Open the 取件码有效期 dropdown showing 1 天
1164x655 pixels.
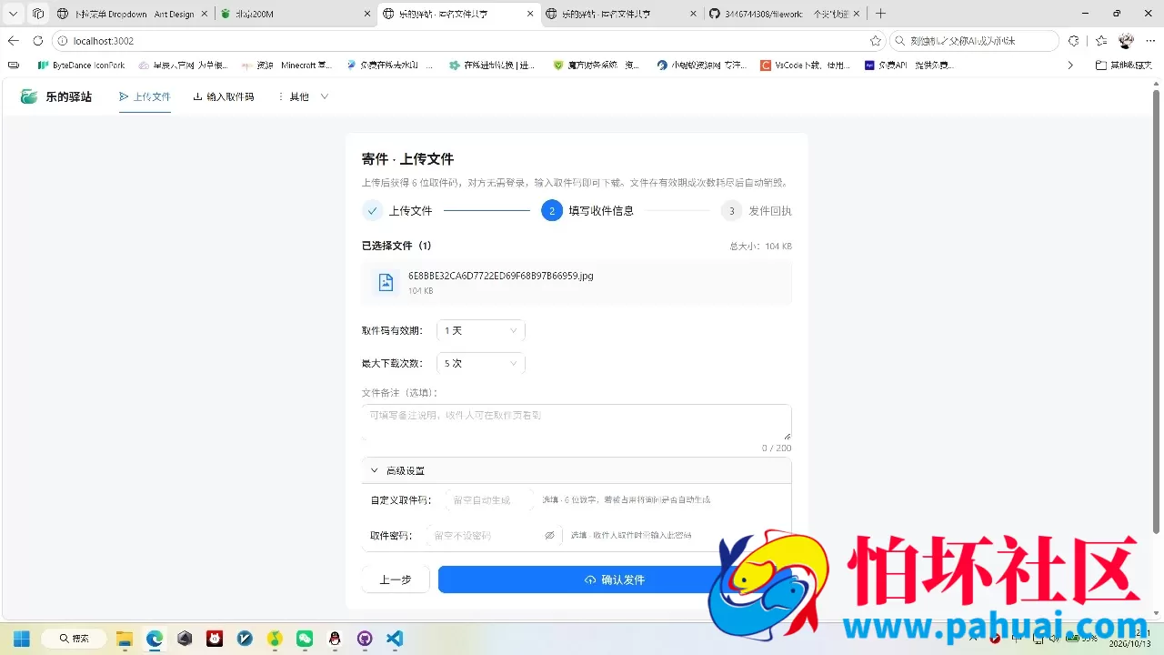(480, 331)
